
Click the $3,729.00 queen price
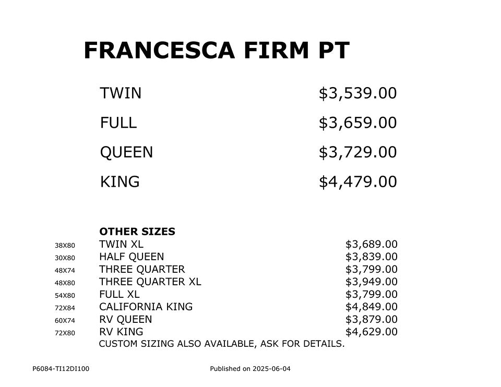[357, 152]
